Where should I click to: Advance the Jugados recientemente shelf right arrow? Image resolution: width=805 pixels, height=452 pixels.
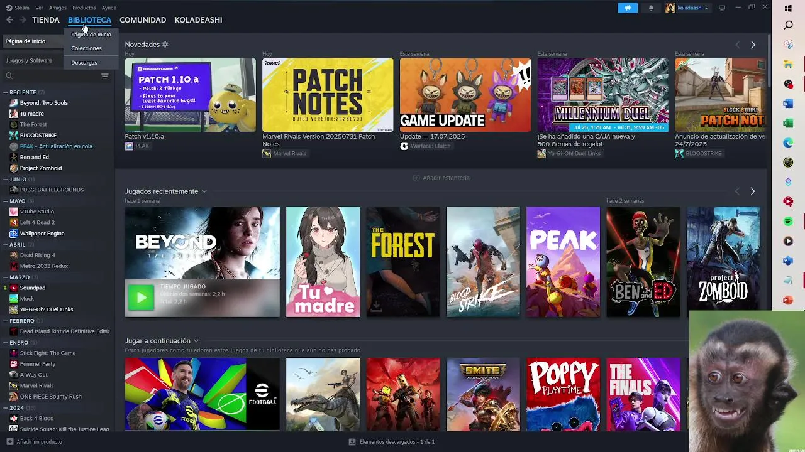[x=753, y=191]
